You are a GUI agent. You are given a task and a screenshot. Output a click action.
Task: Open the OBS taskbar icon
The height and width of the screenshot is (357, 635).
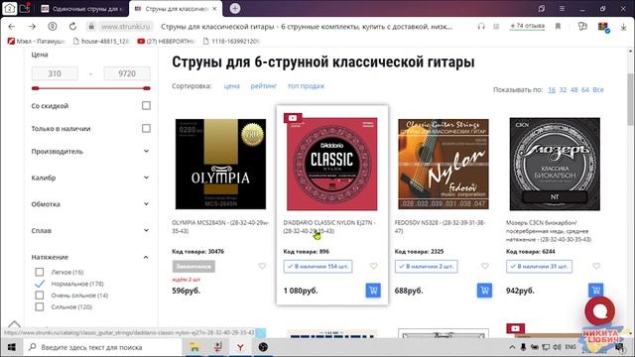(263, 347)
